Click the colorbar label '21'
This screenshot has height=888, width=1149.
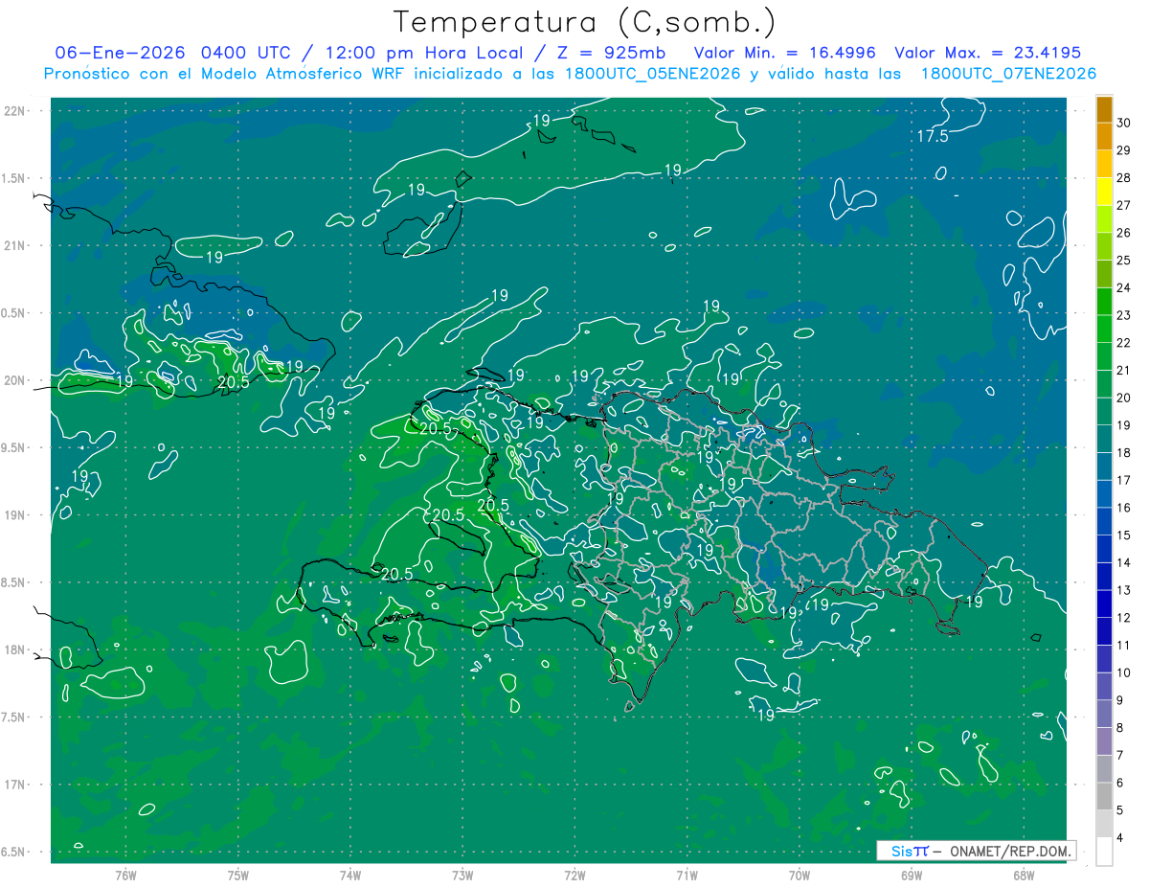click(1124, 371)
